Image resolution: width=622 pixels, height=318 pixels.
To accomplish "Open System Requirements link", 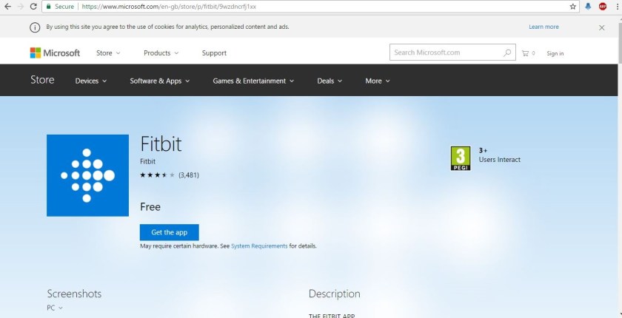I will [259, 246].
